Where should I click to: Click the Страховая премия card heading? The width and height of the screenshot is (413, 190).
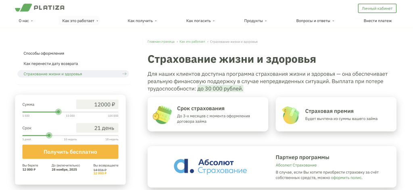click(329, 111)
